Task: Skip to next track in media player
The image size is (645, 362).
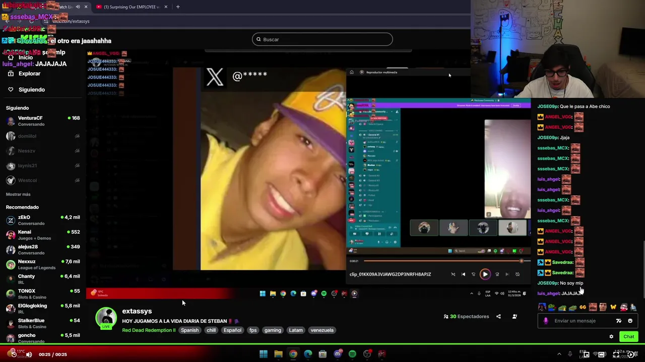Action: [x=507, y=274]
